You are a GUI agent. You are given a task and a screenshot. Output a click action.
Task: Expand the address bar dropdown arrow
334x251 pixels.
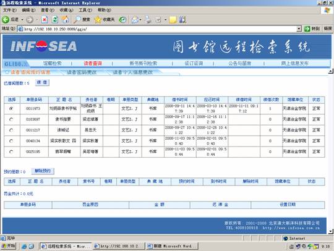tap(299, 28)
